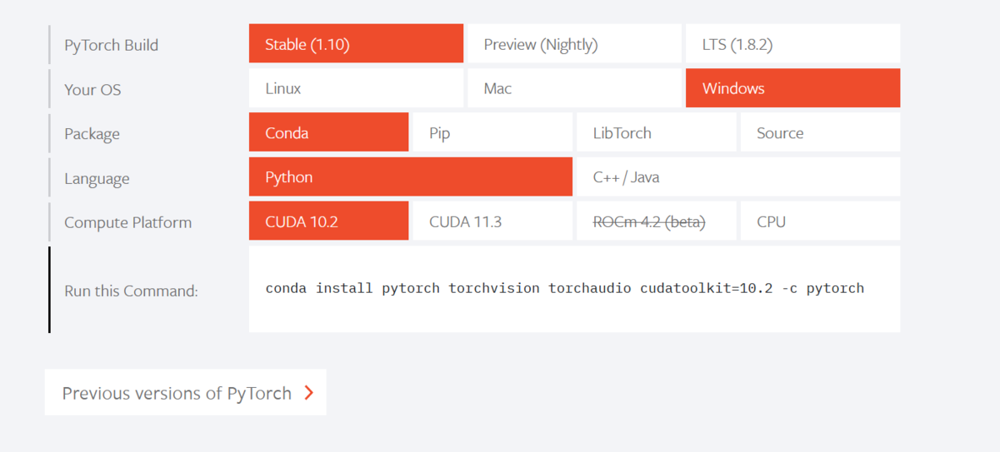Choose LibTorch package
This screenshot has width=1000, height=452.
click(657, 132)
